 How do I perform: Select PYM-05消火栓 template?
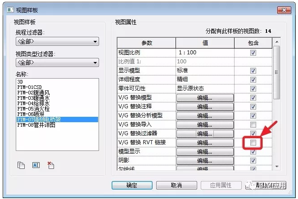pos(32,109)
